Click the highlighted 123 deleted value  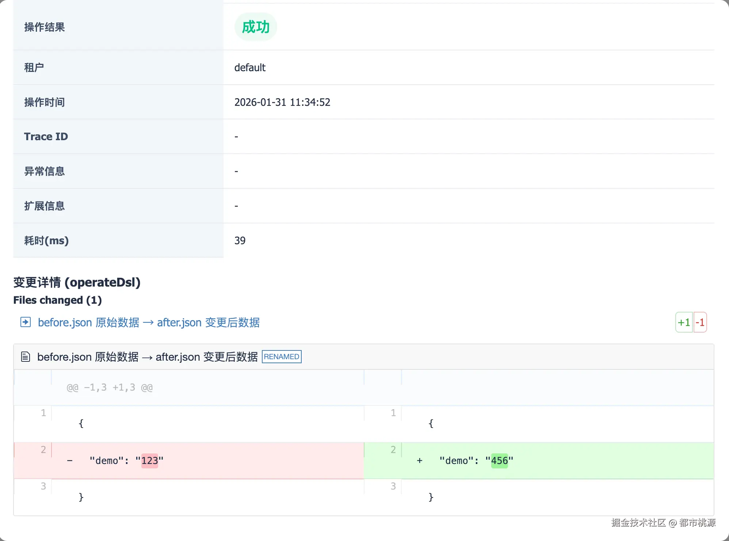(x=149, y=461)
